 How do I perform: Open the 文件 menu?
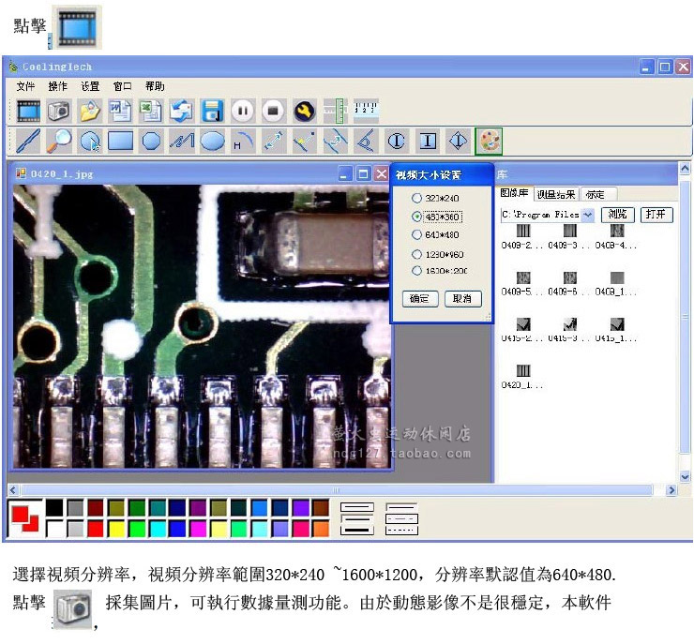coord(25,86)
